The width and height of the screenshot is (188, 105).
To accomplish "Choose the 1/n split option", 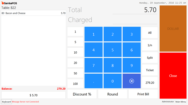I will tap(150, 45).
